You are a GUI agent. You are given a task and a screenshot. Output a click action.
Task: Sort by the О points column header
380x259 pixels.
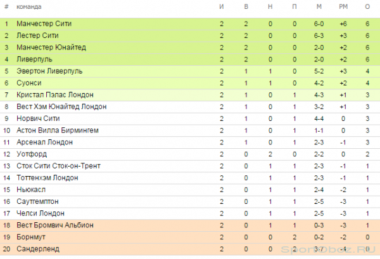[x=367, y=7]
